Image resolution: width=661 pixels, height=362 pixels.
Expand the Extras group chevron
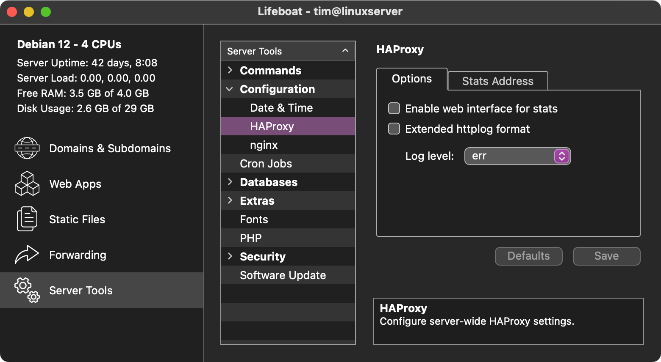230,200
